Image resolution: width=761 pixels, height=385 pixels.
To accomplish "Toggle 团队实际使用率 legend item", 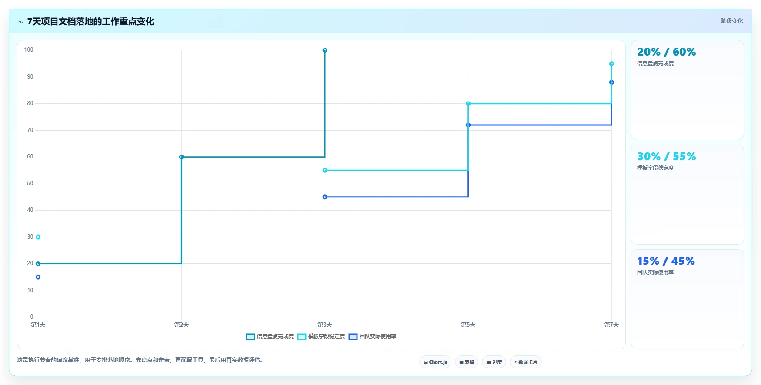I will pos(372,336).
